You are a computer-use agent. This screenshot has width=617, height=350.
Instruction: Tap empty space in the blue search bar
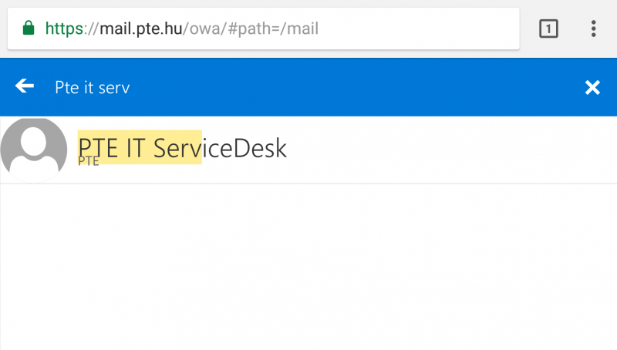(354, 87)
